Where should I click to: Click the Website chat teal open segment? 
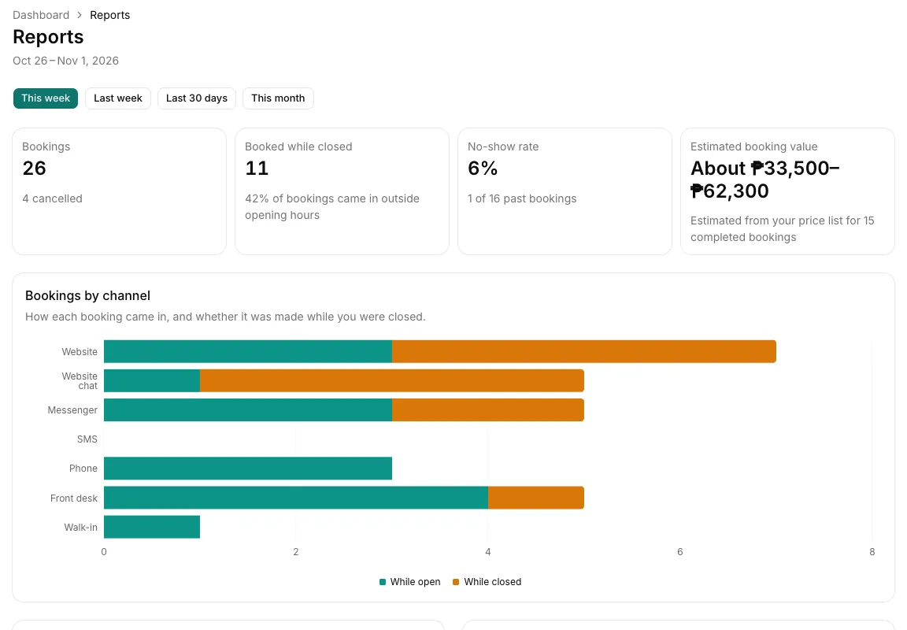pos(152,380)
